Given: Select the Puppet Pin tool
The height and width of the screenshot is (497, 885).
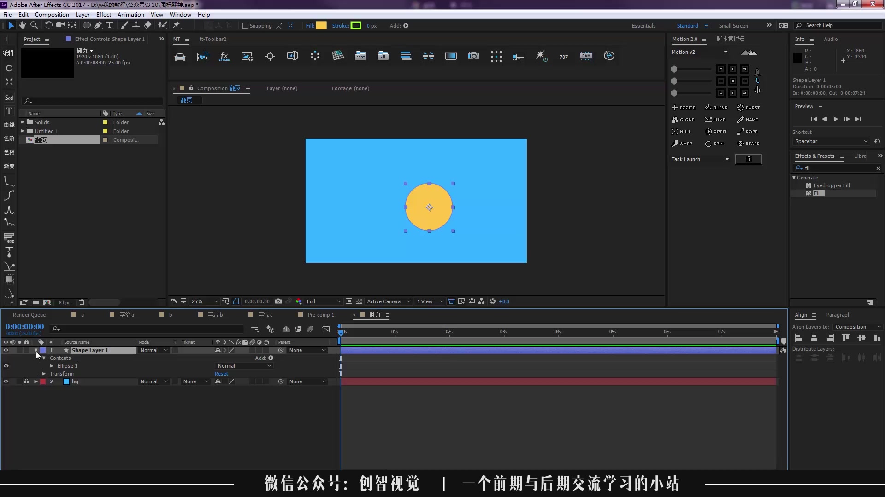Looking at the screenshot, I should pyautogui.click(x=176, y=25).
